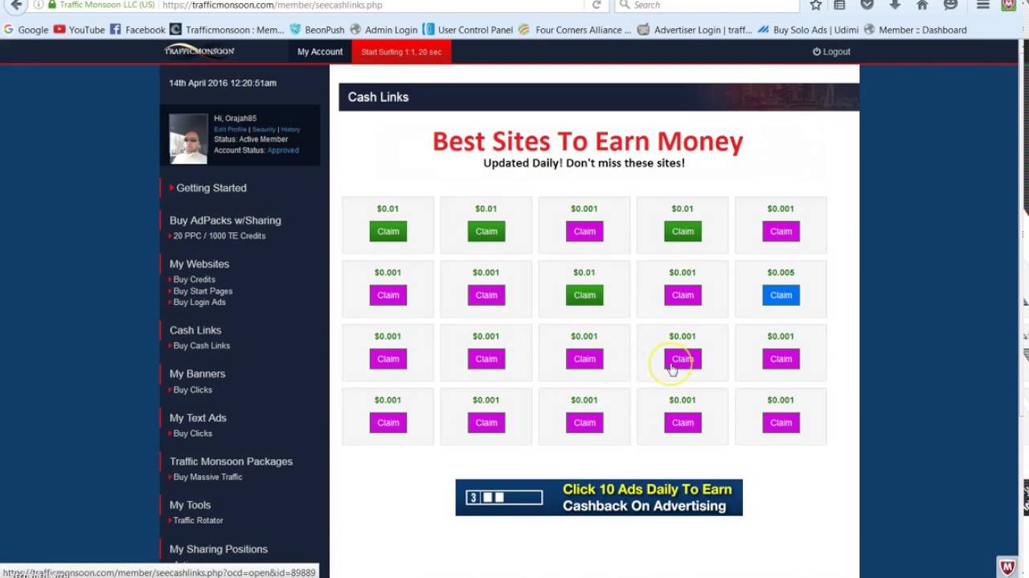Open the browser hamburger menu
This screenshot has width=1029, height=578.
982,5
